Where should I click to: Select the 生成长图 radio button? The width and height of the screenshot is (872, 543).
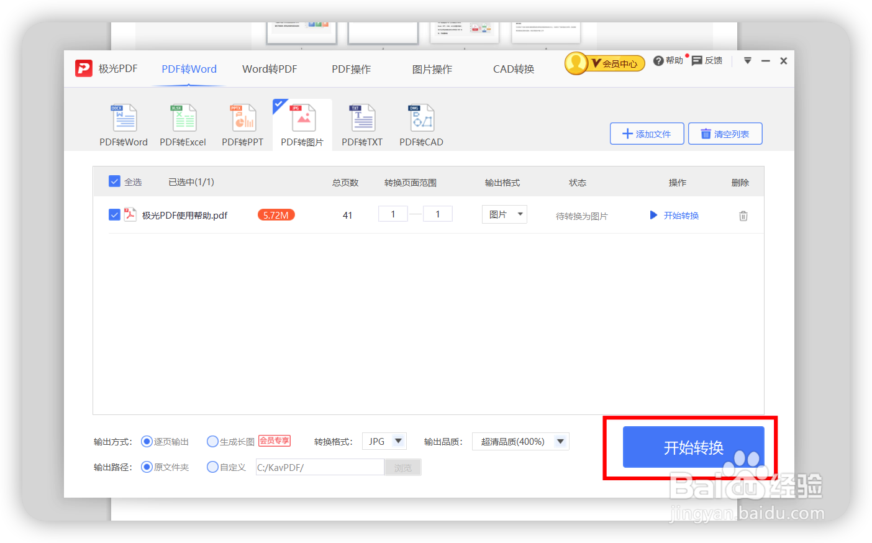(x=212, y=442)
